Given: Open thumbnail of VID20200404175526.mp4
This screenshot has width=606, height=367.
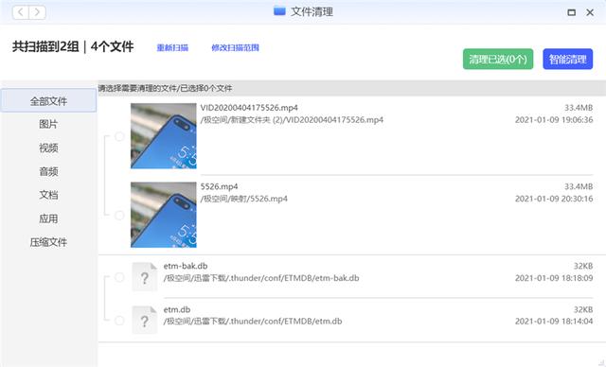Looking at the screenshot, I should tap(164, 136).
